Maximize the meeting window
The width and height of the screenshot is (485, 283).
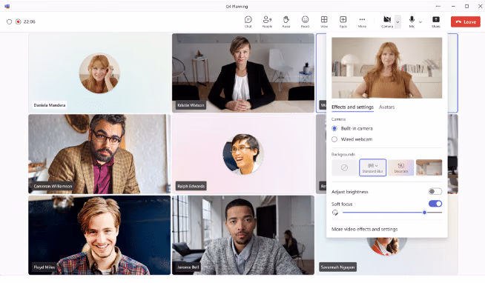pos(466,6)
